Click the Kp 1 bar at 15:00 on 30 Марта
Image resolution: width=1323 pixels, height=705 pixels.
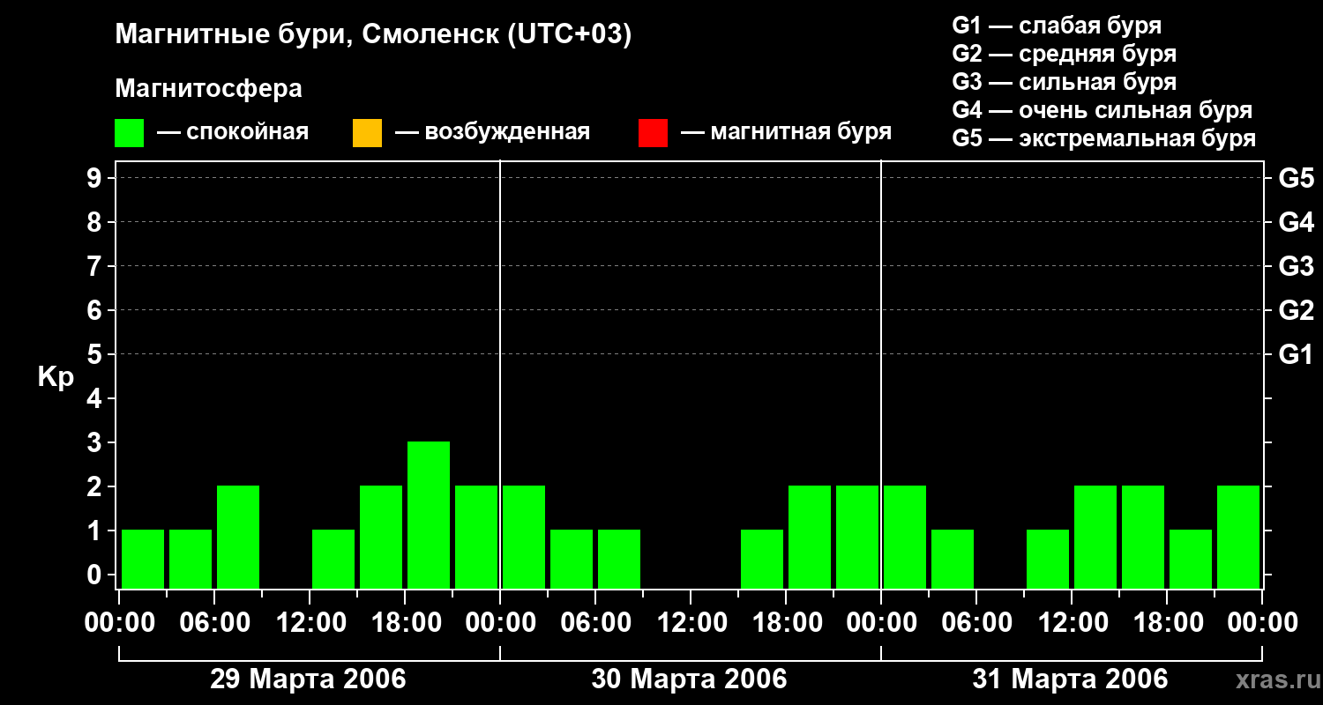point(762,559)
